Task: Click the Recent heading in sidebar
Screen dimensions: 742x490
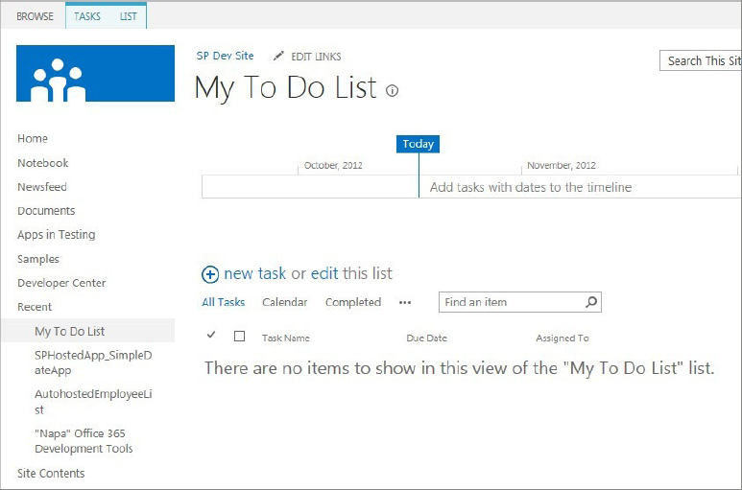Action: (x=35, y=307)
